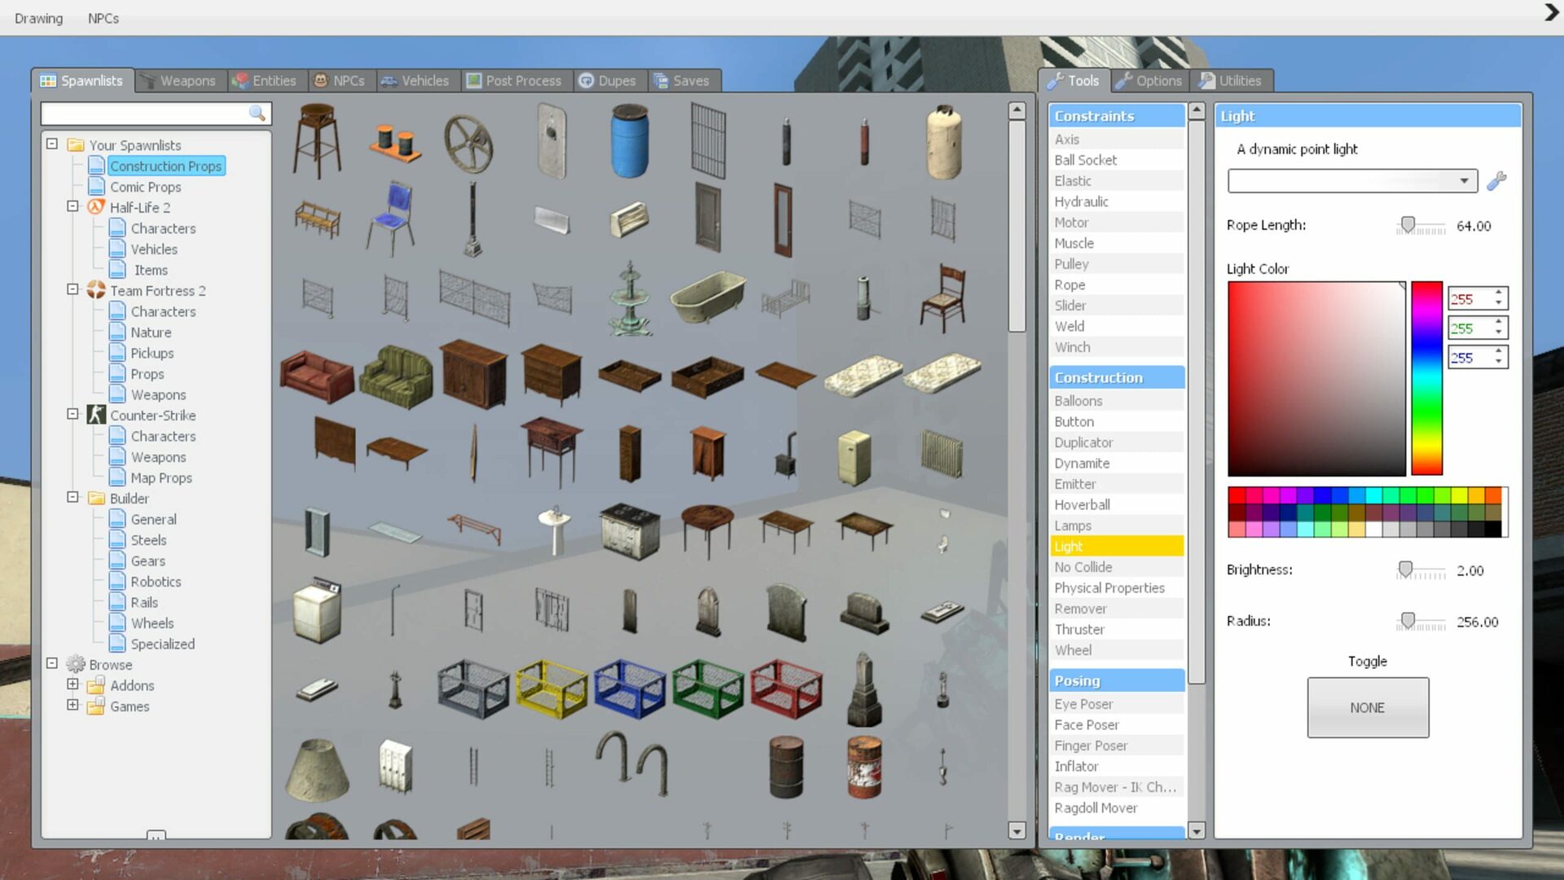Click the Duplicator tool icon
Image resolution: width=1564 pixels, height=880 pixels.
click(1083, 442)
